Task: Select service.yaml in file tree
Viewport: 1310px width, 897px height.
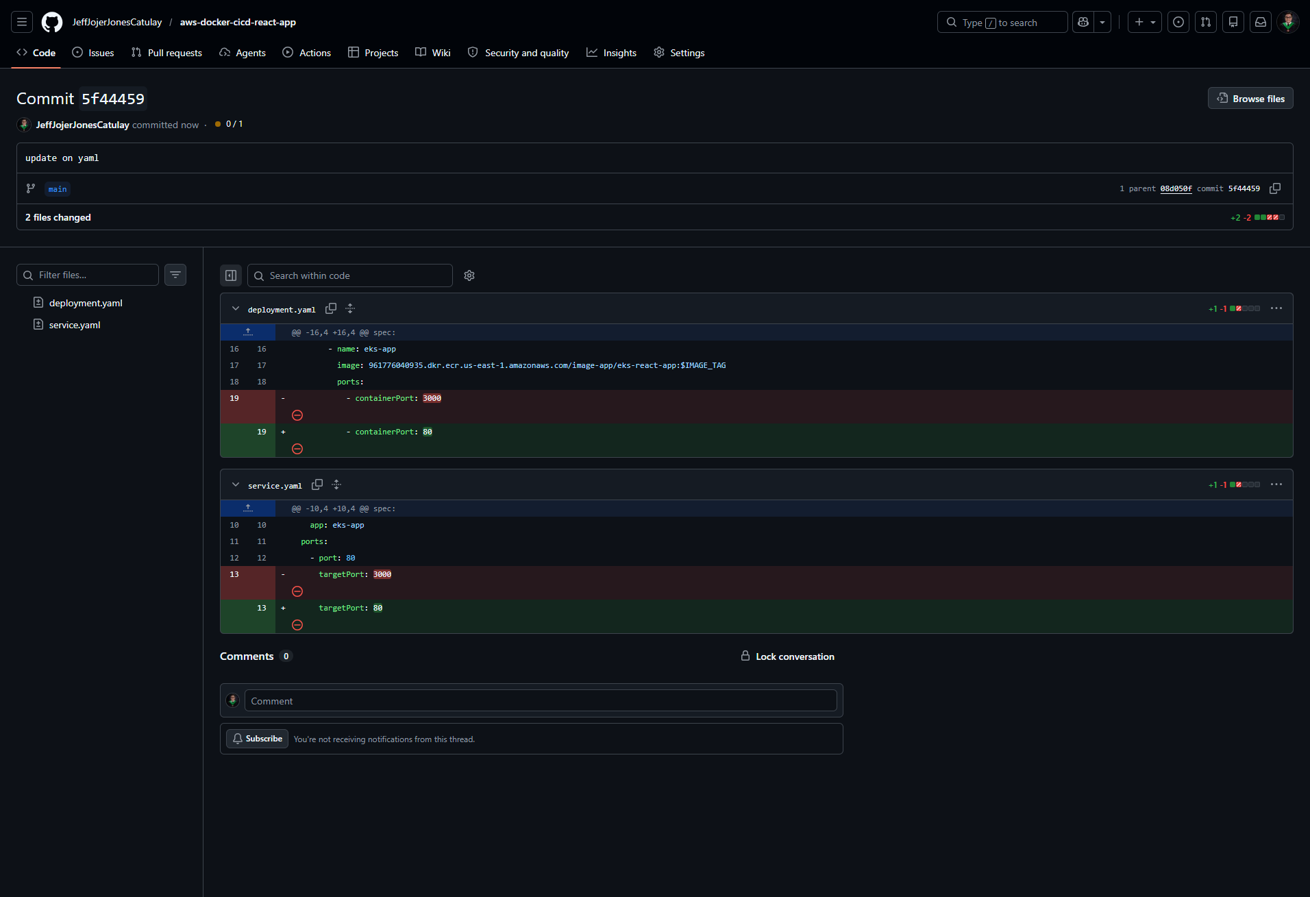Action: (75, 325)
